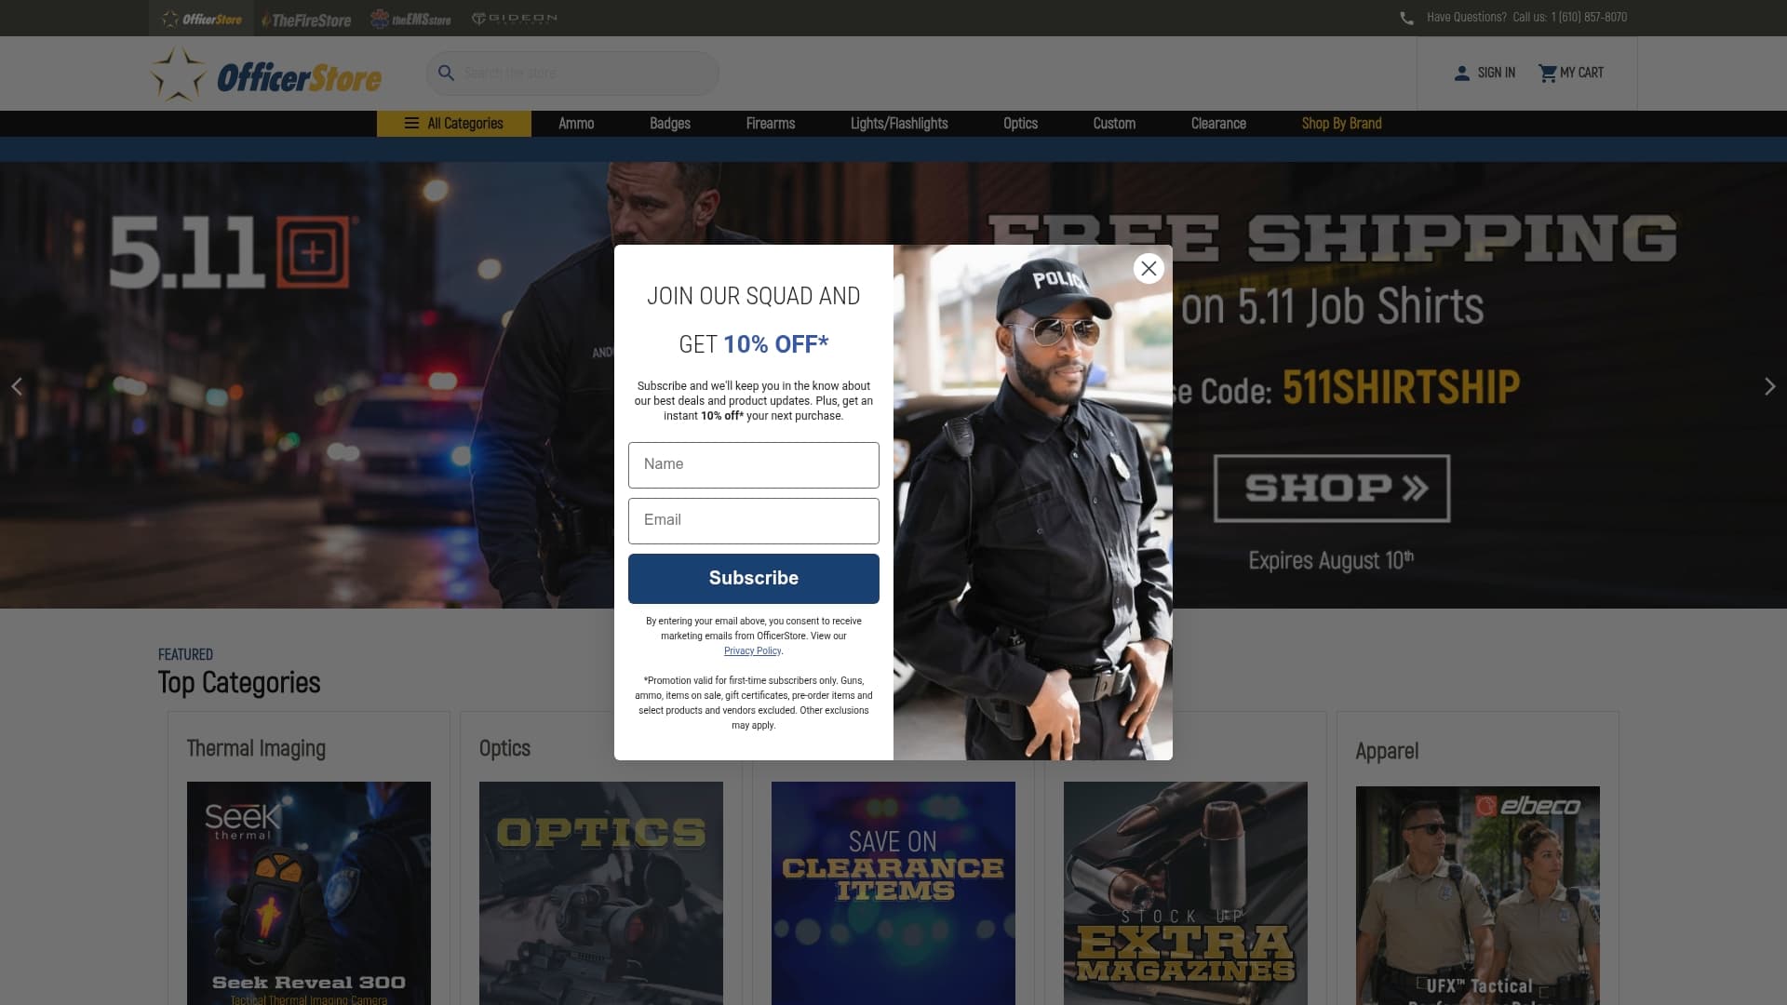The height and width of the screenshot is (1005, 1787).
Task: Open the Clearance menu
Action: 1218,124
